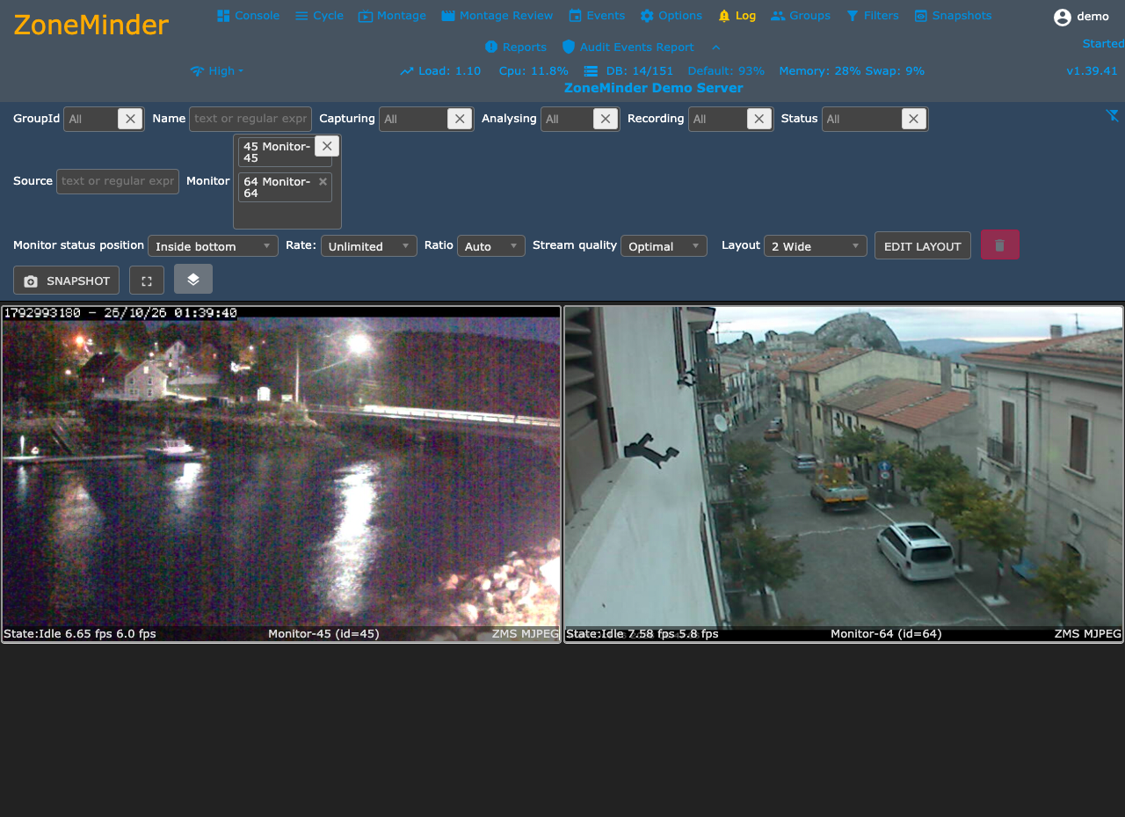Focus the Source filter text field
1125x817 pixels.
118,181
